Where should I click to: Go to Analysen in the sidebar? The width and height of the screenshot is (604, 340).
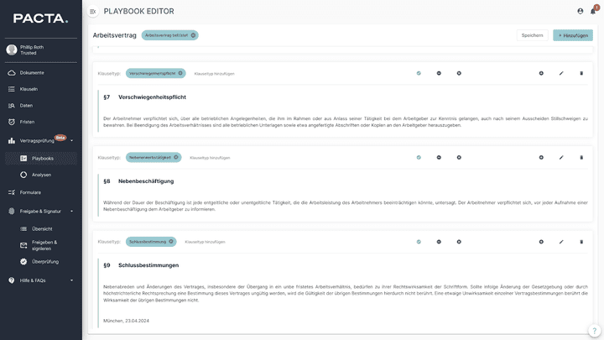tap(41, 175)
